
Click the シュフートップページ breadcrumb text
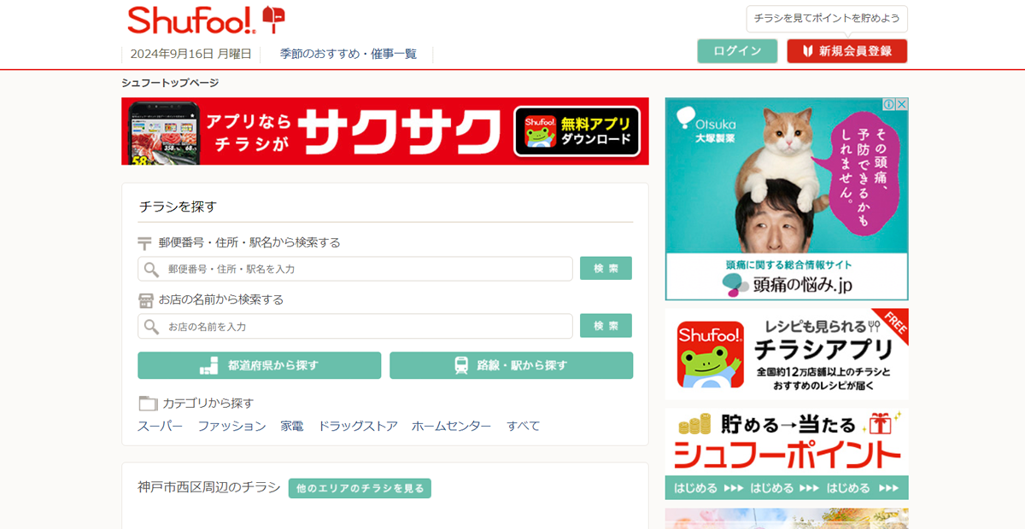pyautogui.click(x=170, y=83)
